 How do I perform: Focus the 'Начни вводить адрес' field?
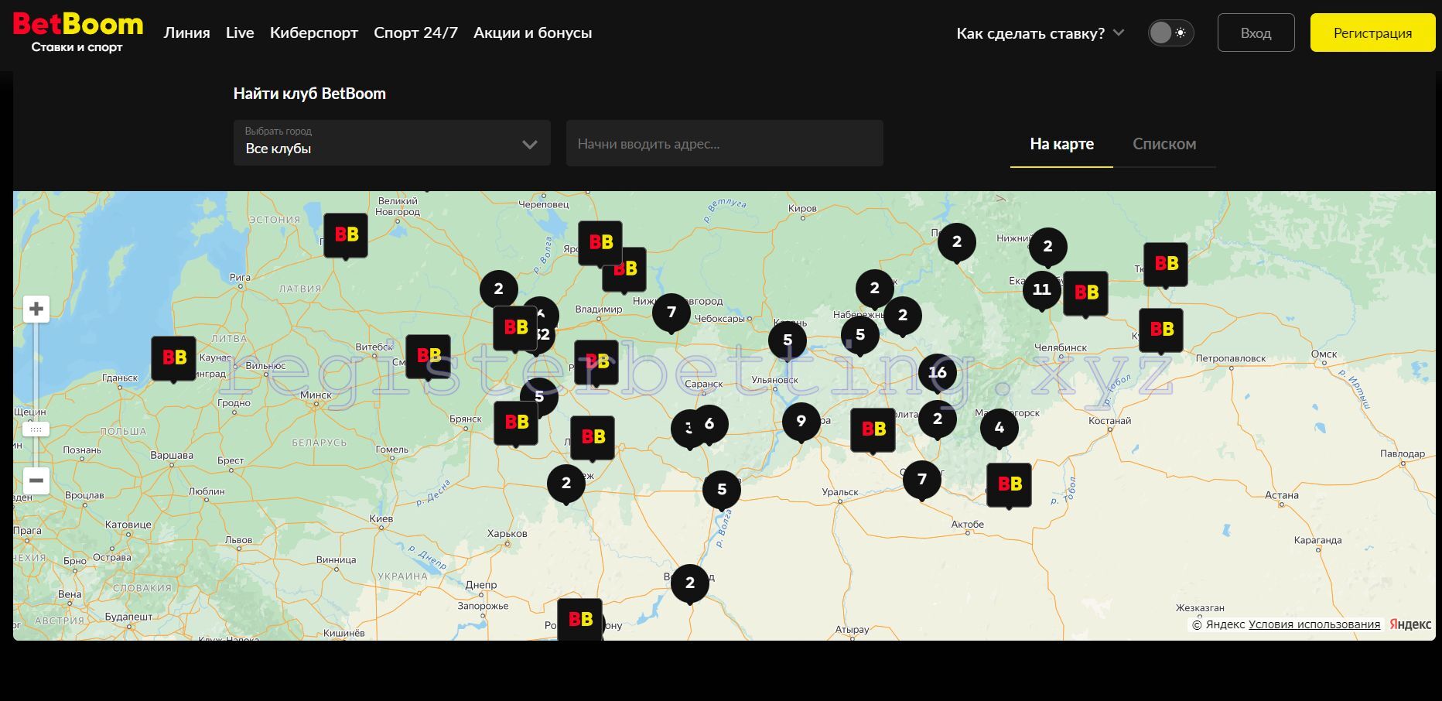tap(724, 142)
